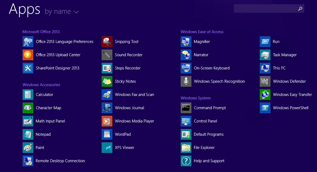Open the Windows Journal icon

(x=107, y=108)
